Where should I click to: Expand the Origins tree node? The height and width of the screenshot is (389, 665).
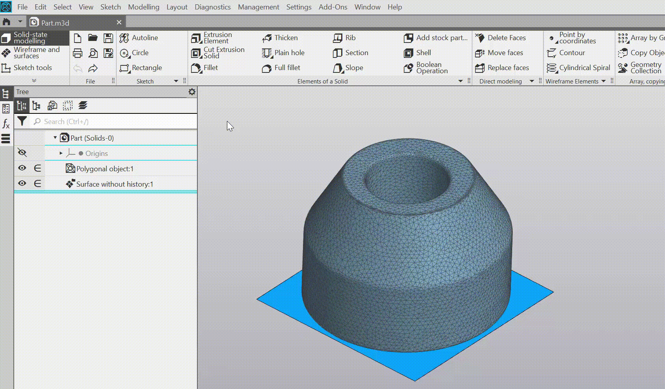61,153
